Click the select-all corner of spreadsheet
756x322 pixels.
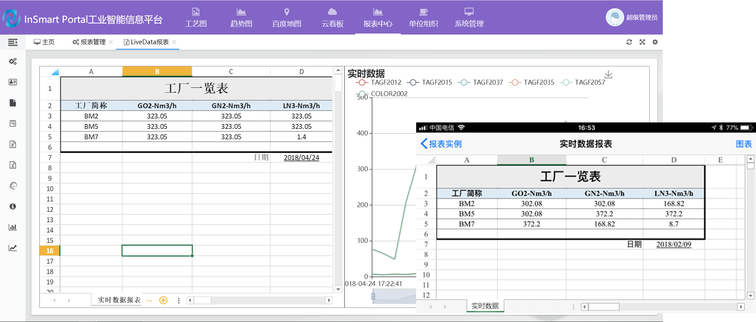coord(50,71)
